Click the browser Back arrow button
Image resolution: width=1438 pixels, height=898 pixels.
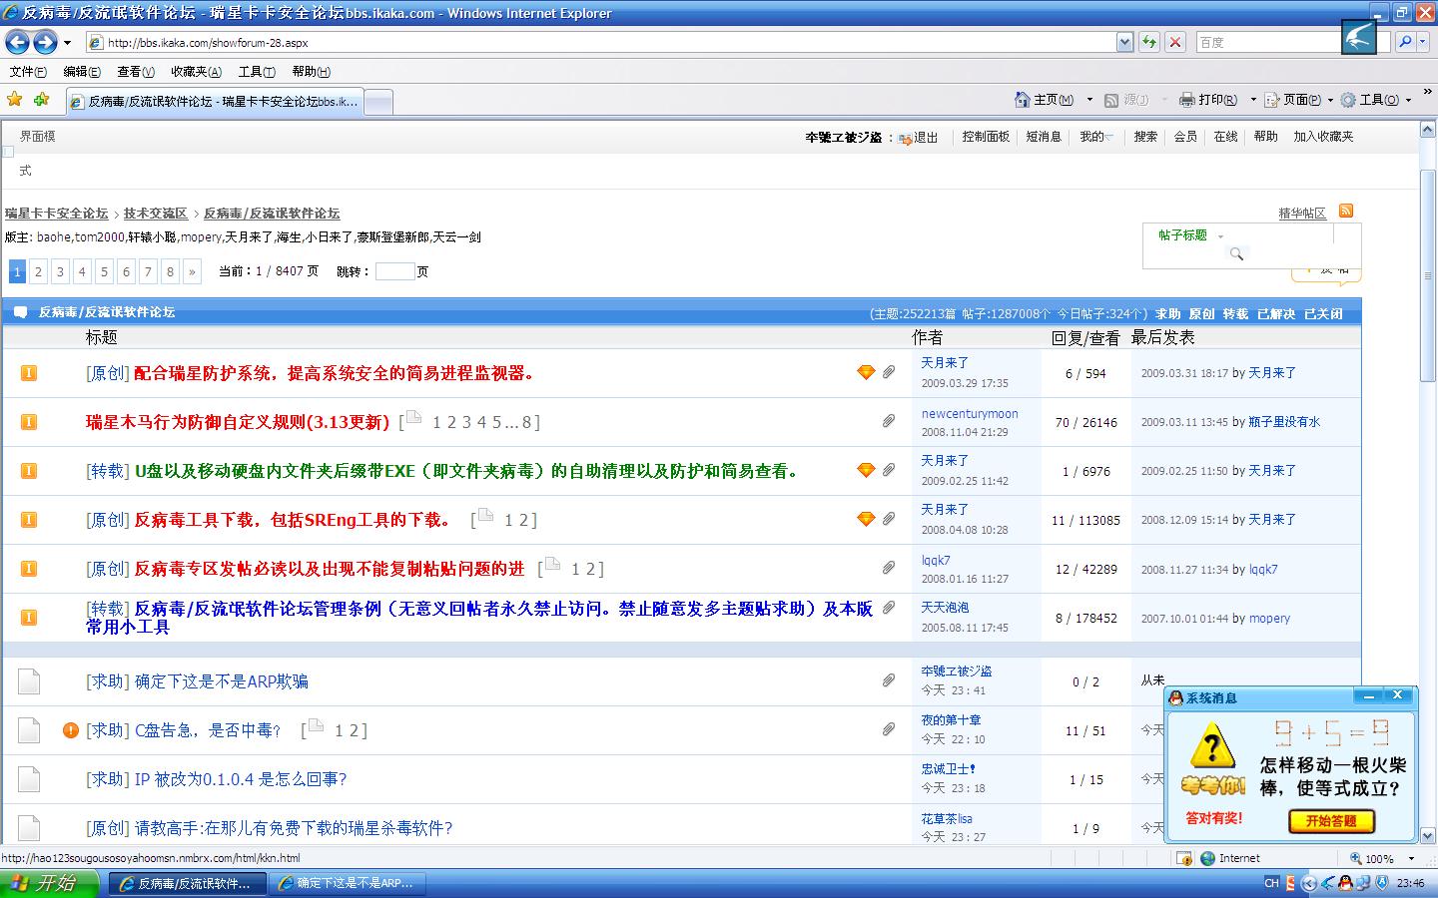(x=17, y=42)
